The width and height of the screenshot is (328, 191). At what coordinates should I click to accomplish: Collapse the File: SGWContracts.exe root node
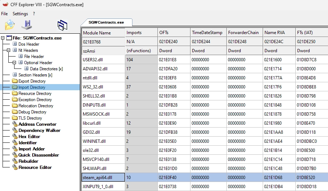click(x=3, y=38)
